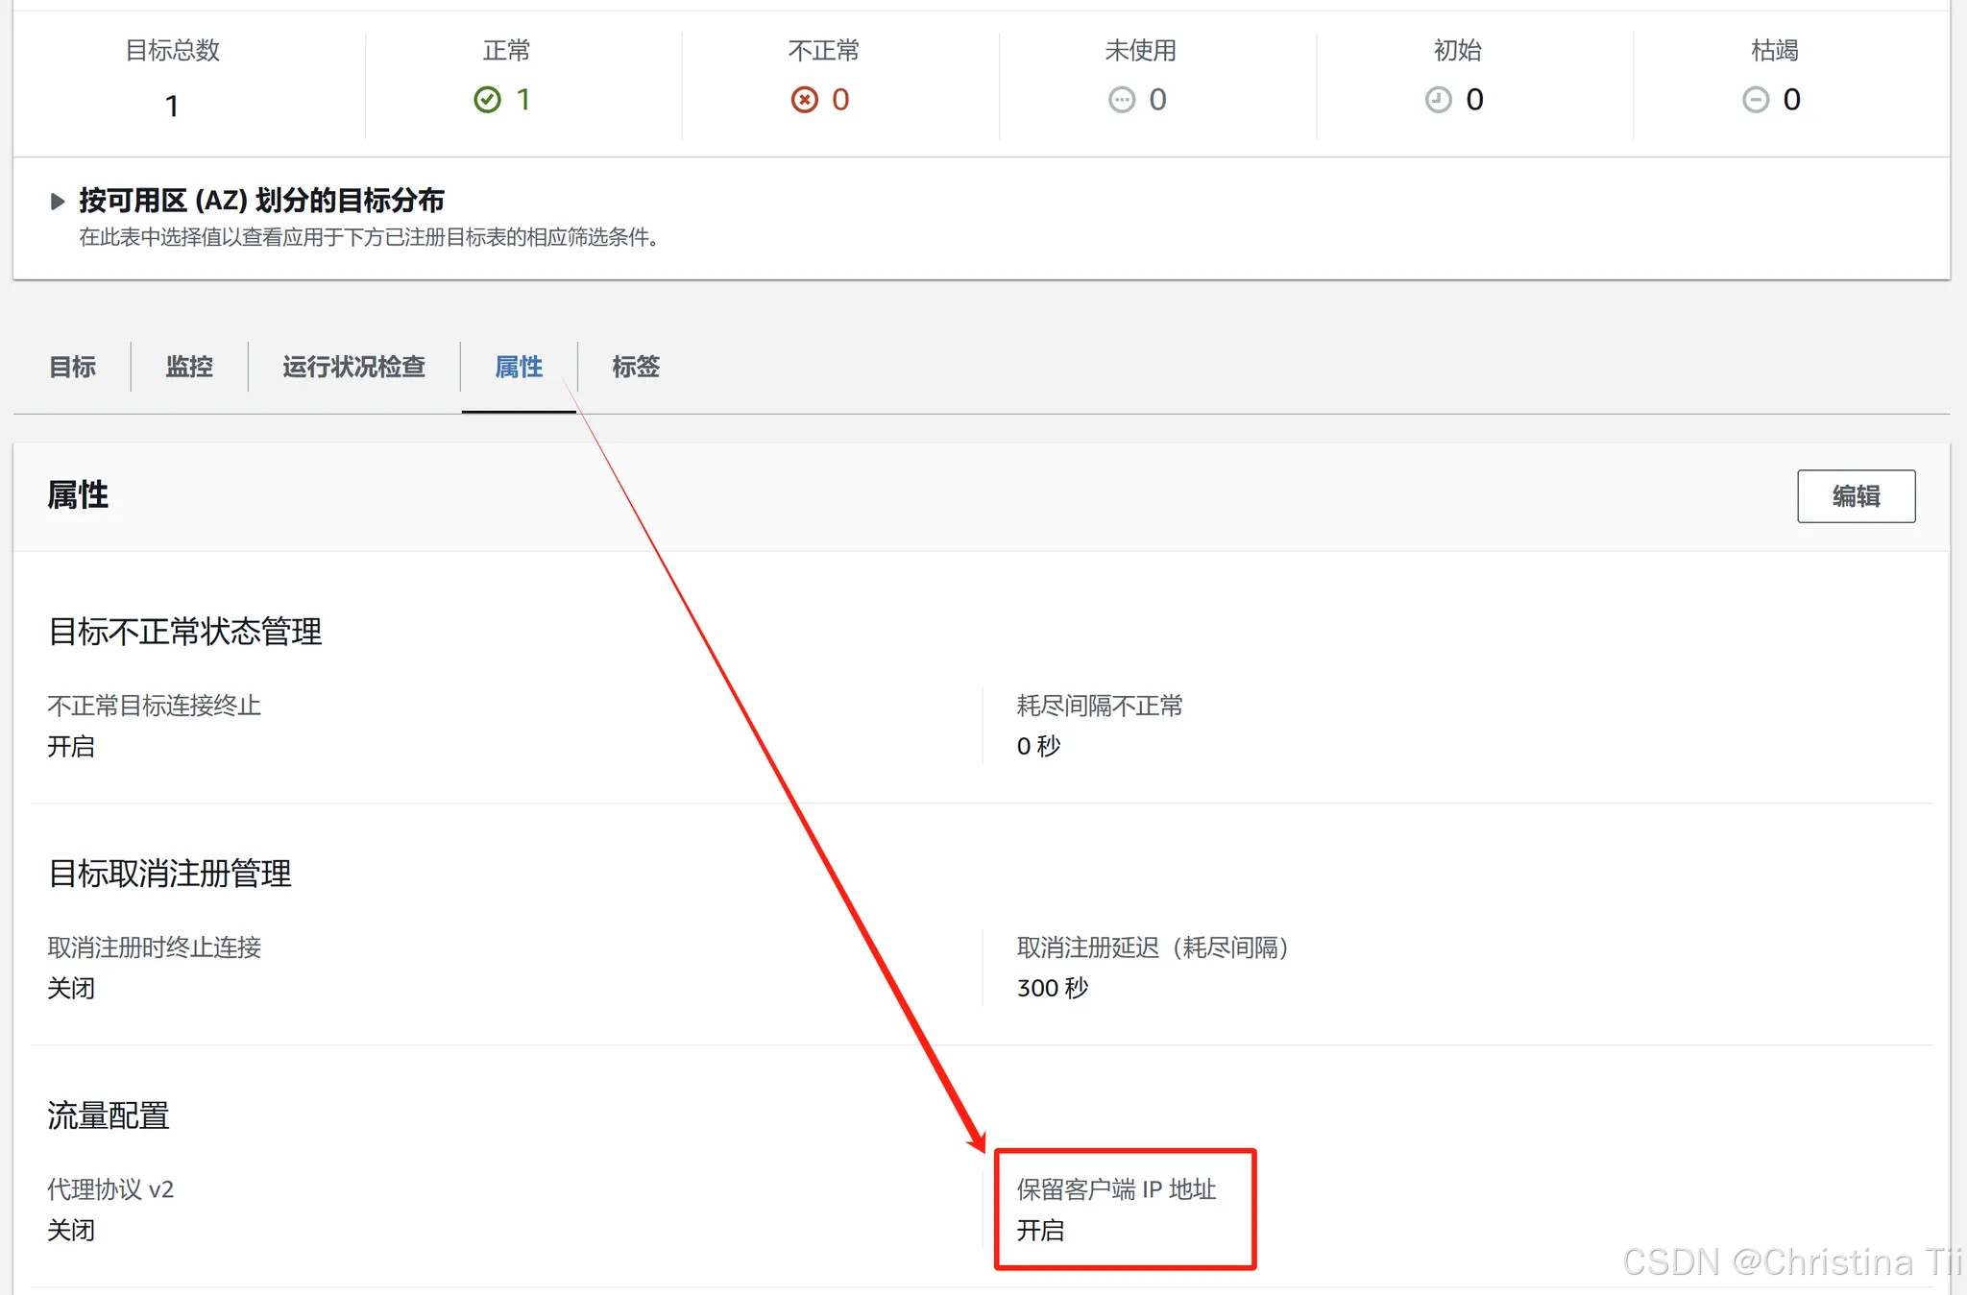Select the 属性 tab
Image resolution: width=1967 pixels, height=1295 pixels.
pos(519,367)
